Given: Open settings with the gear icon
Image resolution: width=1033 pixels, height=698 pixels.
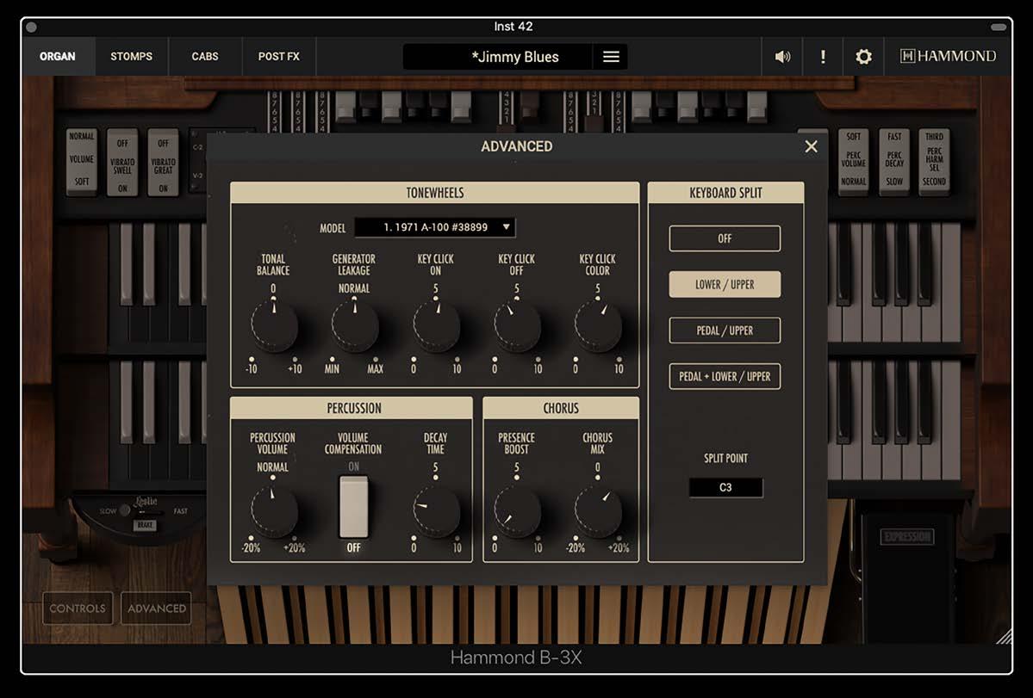Looking at the screenshot, I should tap(863, 57).
